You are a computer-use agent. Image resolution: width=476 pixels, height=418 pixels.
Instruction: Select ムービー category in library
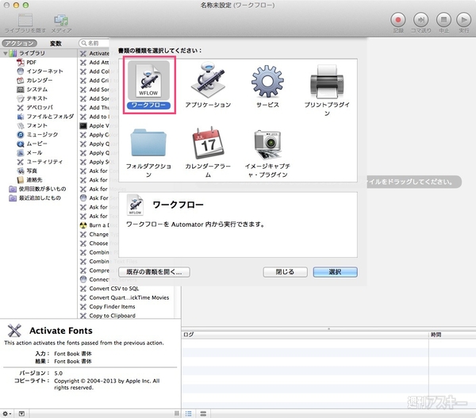point(32,144)
